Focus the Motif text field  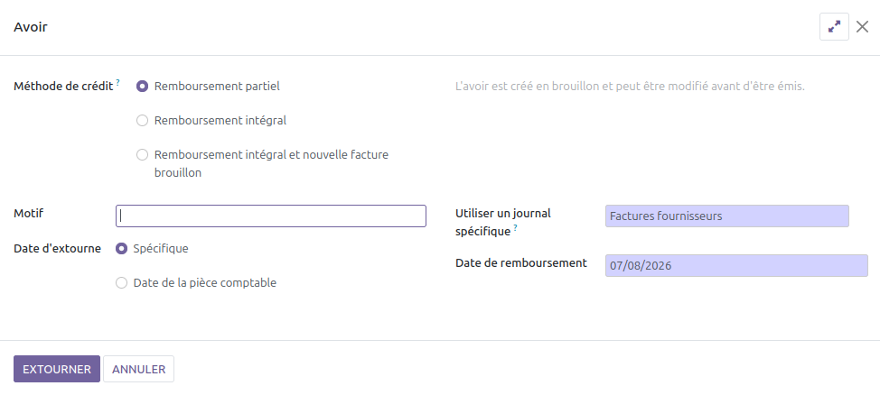(x=271, y=216)
